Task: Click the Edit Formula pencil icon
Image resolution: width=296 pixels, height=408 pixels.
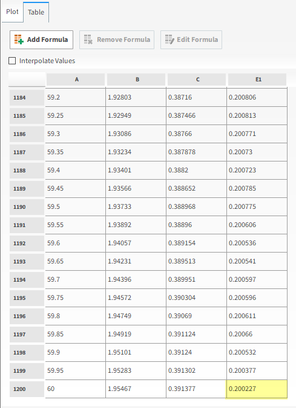Action: pyautogui.click(x=169, y=39)
